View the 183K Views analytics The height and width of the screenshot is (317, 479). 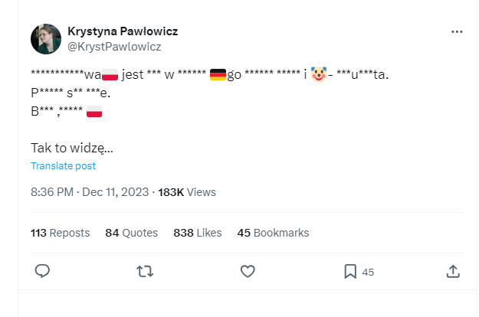click(187, 192)
